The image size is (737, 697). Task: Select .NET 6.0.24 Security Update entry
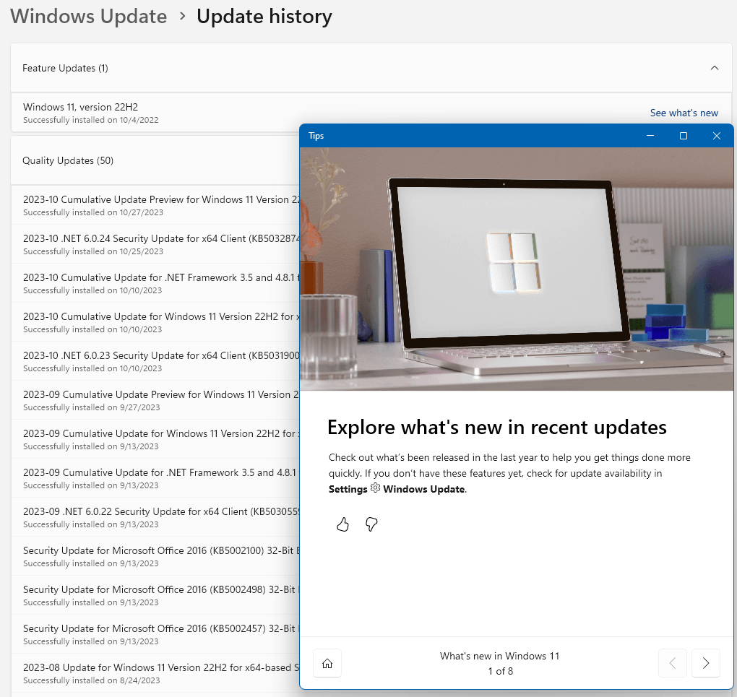click(155, 244)
